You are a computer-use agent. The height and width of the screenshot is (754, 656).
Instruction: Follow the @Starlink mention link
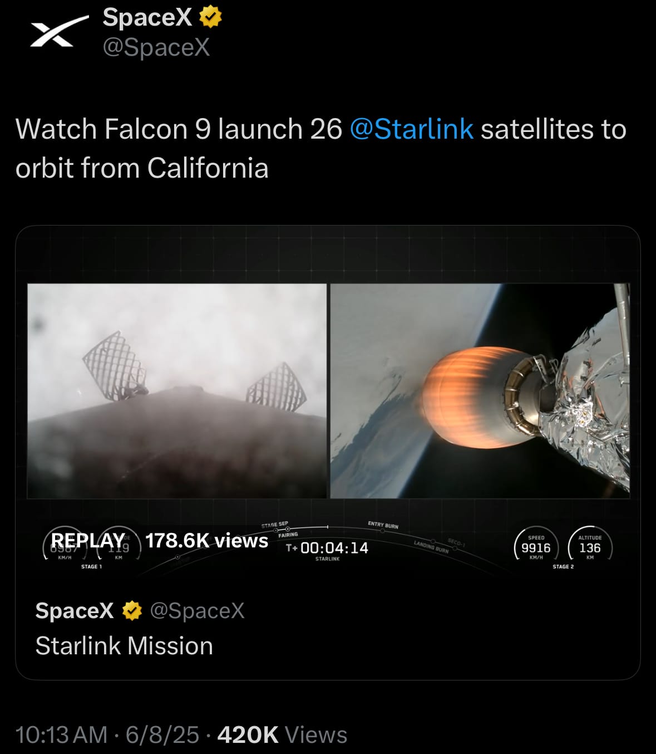(412, 129)
